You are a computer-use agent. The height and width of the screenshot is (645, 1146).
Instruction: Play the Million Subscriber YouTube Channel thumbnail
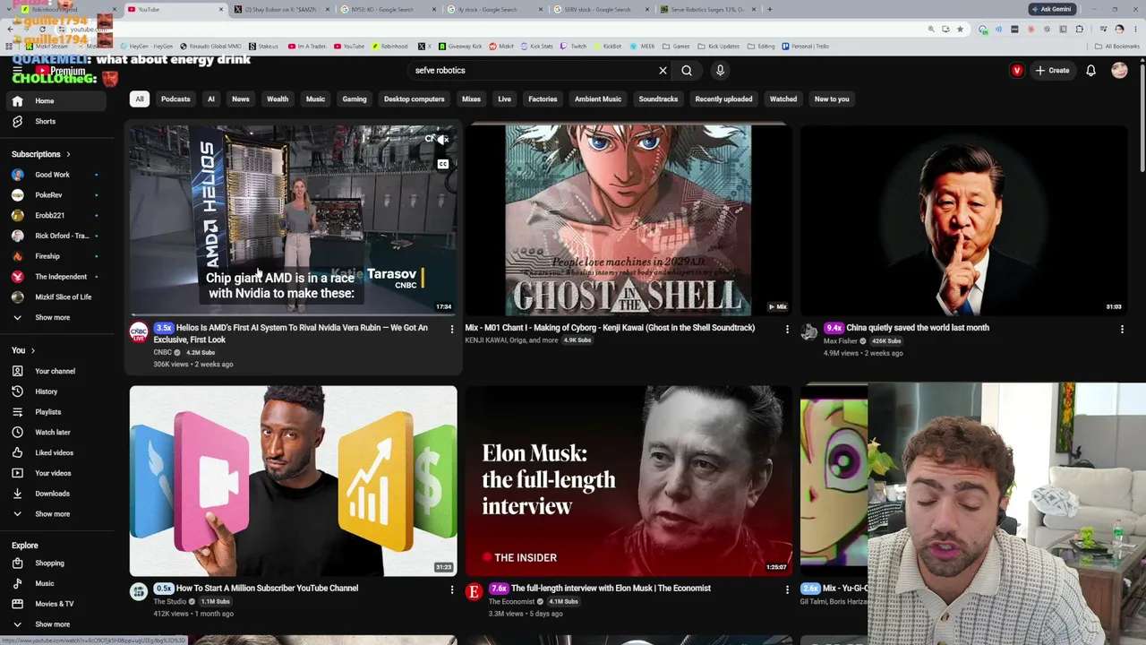[293, 481]
